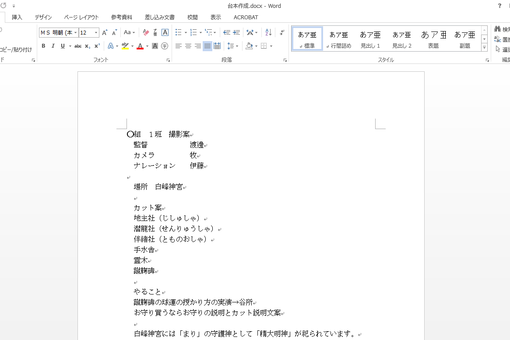Toggle underline formatting
This screenshot has width=510, height=340.
[63, 46]
